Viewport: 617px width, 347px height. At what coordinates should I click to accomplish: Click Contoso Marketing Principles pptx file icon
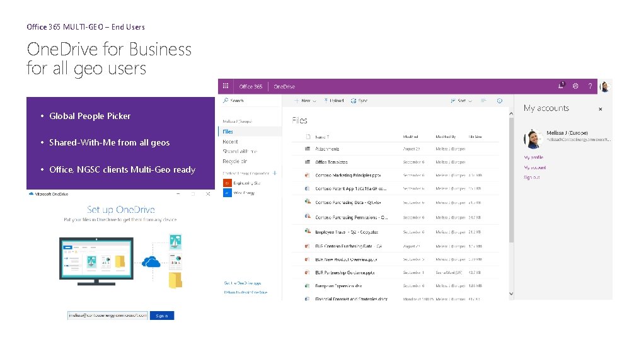[x=308, y=175]
